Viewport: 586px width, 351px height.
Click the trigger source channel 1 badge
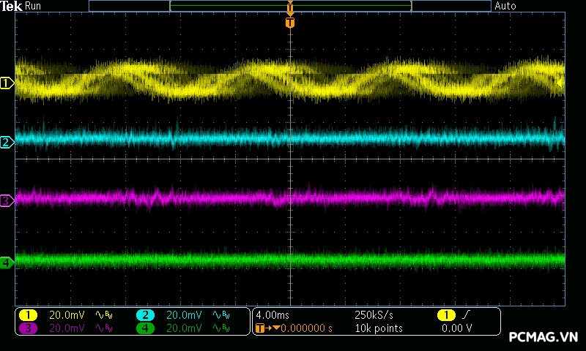(445, 315)
